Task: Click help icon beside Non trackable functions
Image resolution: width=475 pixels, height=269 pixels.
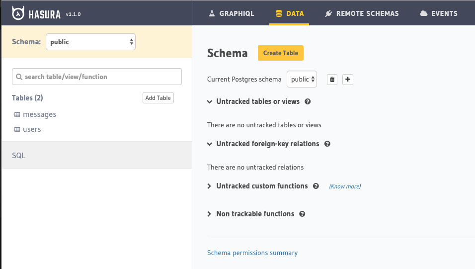Action: (x=302, y=214)
